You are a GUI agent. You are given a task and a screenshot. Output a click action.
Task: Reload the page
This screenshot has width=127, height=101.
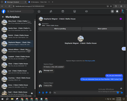pyautogui.click(x=9, y=6)
